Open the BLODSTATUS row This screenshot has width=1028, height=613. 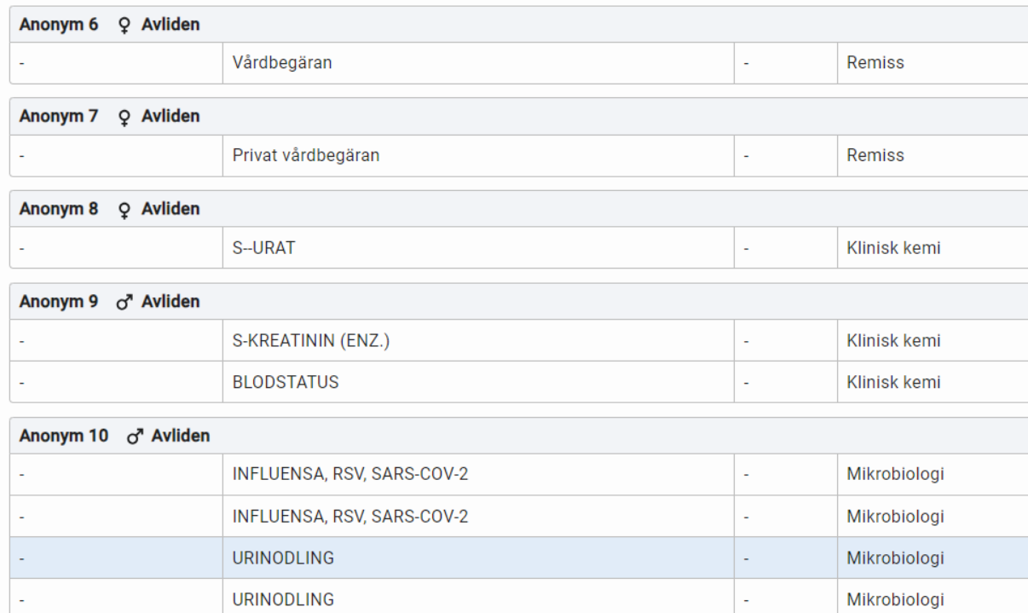click(x=519, y=382)
